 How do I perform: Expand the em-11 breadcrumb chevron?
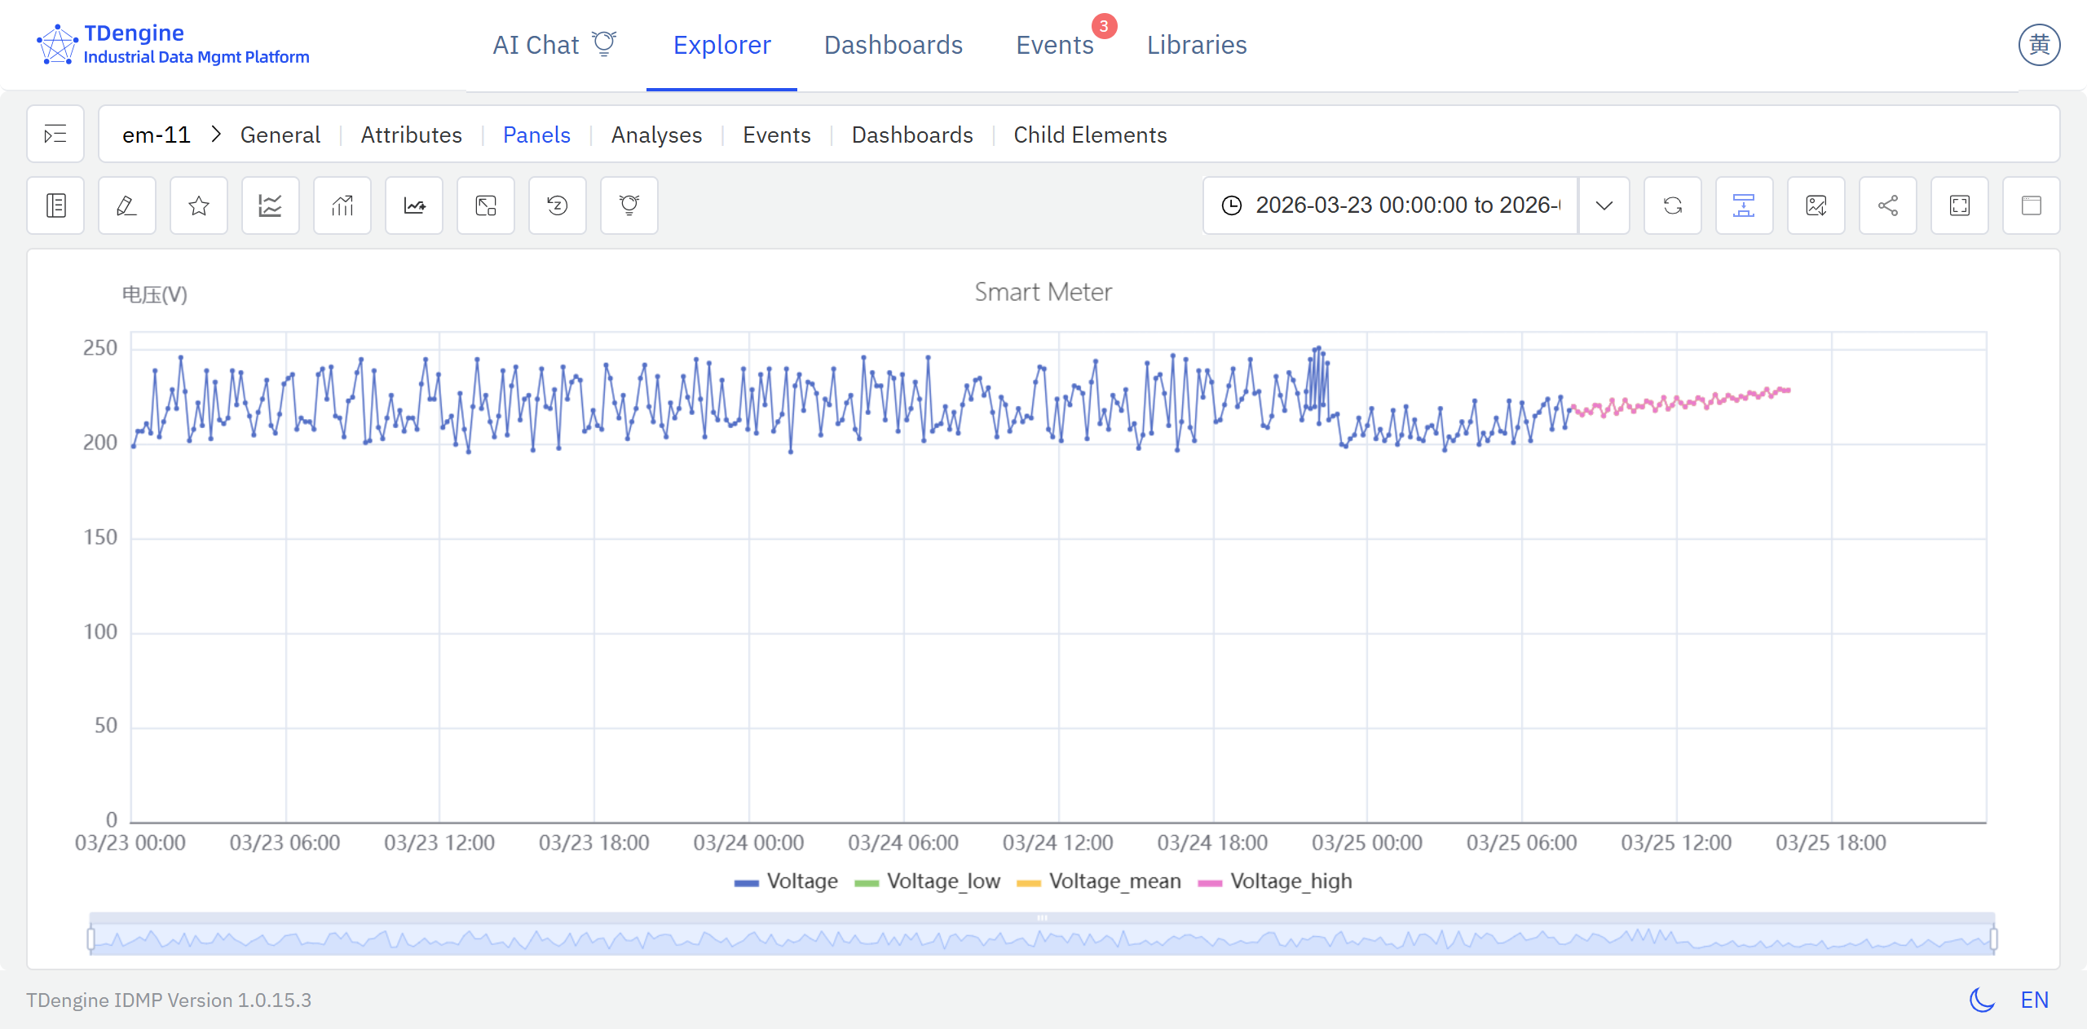[x=216, y=135]
